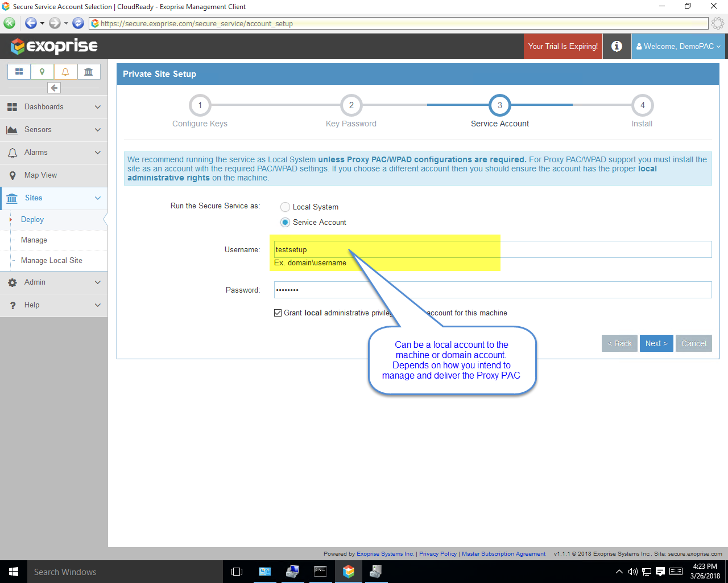Open action center notifications icon
This screenshot has height=583, width=728.
click(660, 572)
